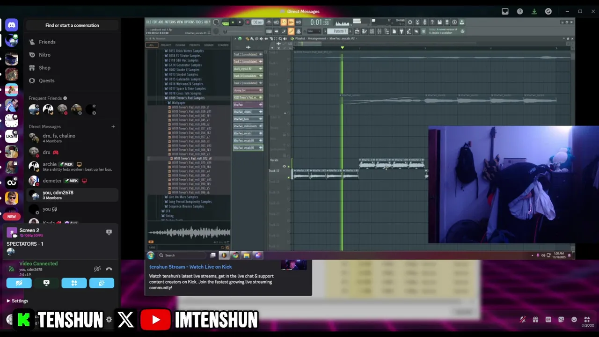Toggle playlist snap magnet icon
The image size is (599, 337).
240,38
